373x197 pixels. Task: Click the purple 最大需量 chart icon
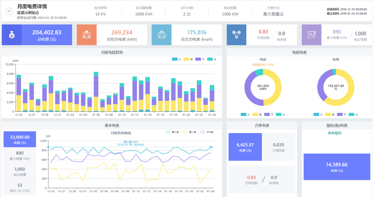pos(311,35)
